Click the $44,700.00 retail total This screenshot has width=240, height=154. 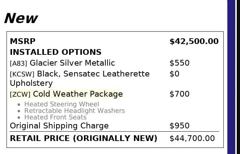(192, 138)
